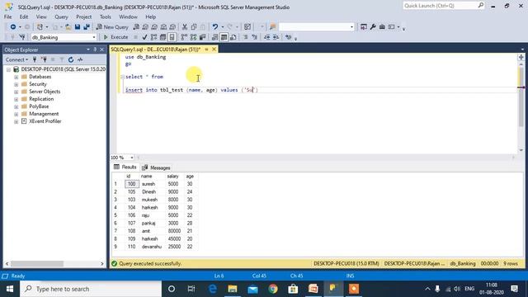This screenshot has width=528, height=297.
Task: Collapse the select statement outline
Action: [x=123, y=77]
